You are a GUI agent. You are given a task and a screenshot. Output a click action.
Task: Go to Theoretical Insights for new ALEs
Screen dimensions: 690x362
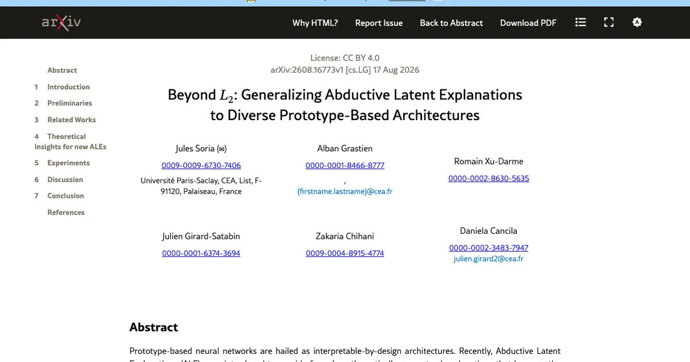point(70,141)
